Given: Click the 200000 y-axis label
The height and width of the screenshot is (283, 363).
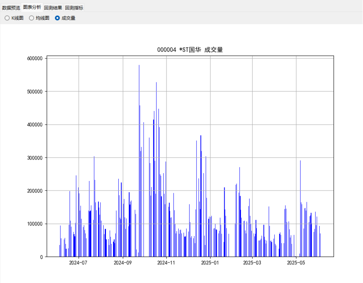Looking at the screenshot, I should pyautogui.click(x=35, y=191).
